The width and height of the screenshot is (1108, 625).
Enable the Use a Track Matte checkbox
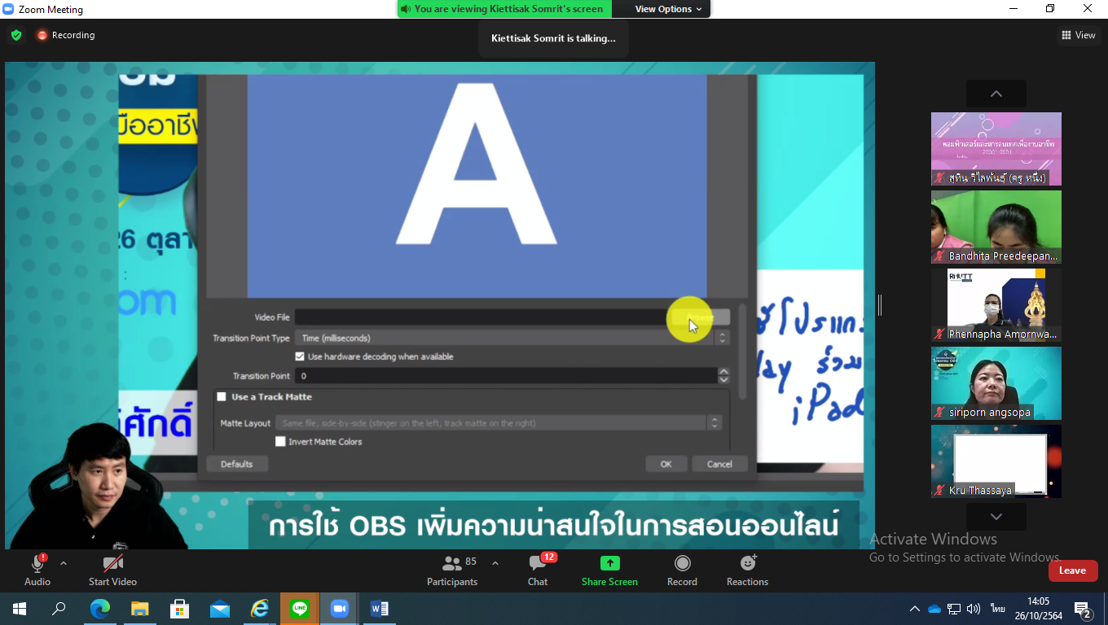click(222, 397)
